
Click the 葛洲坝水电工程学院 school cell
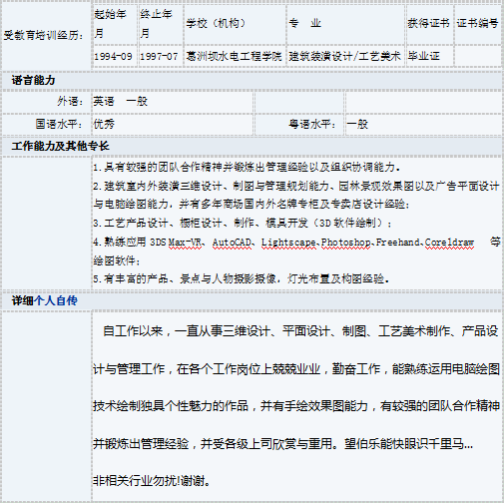pyautogui.click(x=234, y=56)
